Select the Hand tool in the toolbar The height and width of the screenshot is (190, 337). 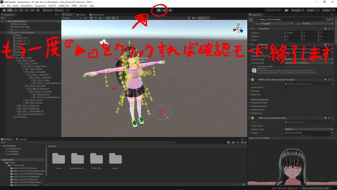click(4, 10)
